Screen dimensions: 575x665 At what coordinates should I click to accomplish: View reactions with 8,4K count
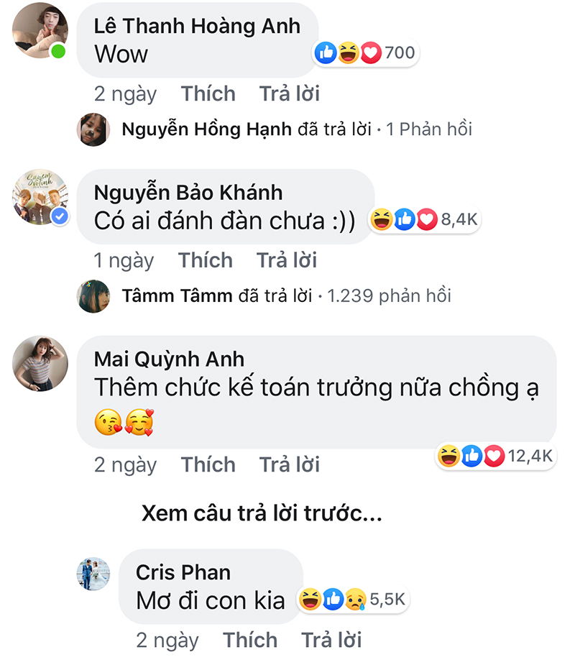pos(423,220)
